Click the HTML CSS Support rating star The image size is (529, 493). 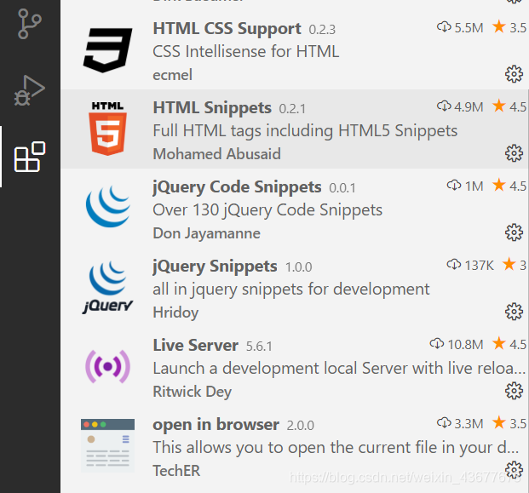point(499,26)
